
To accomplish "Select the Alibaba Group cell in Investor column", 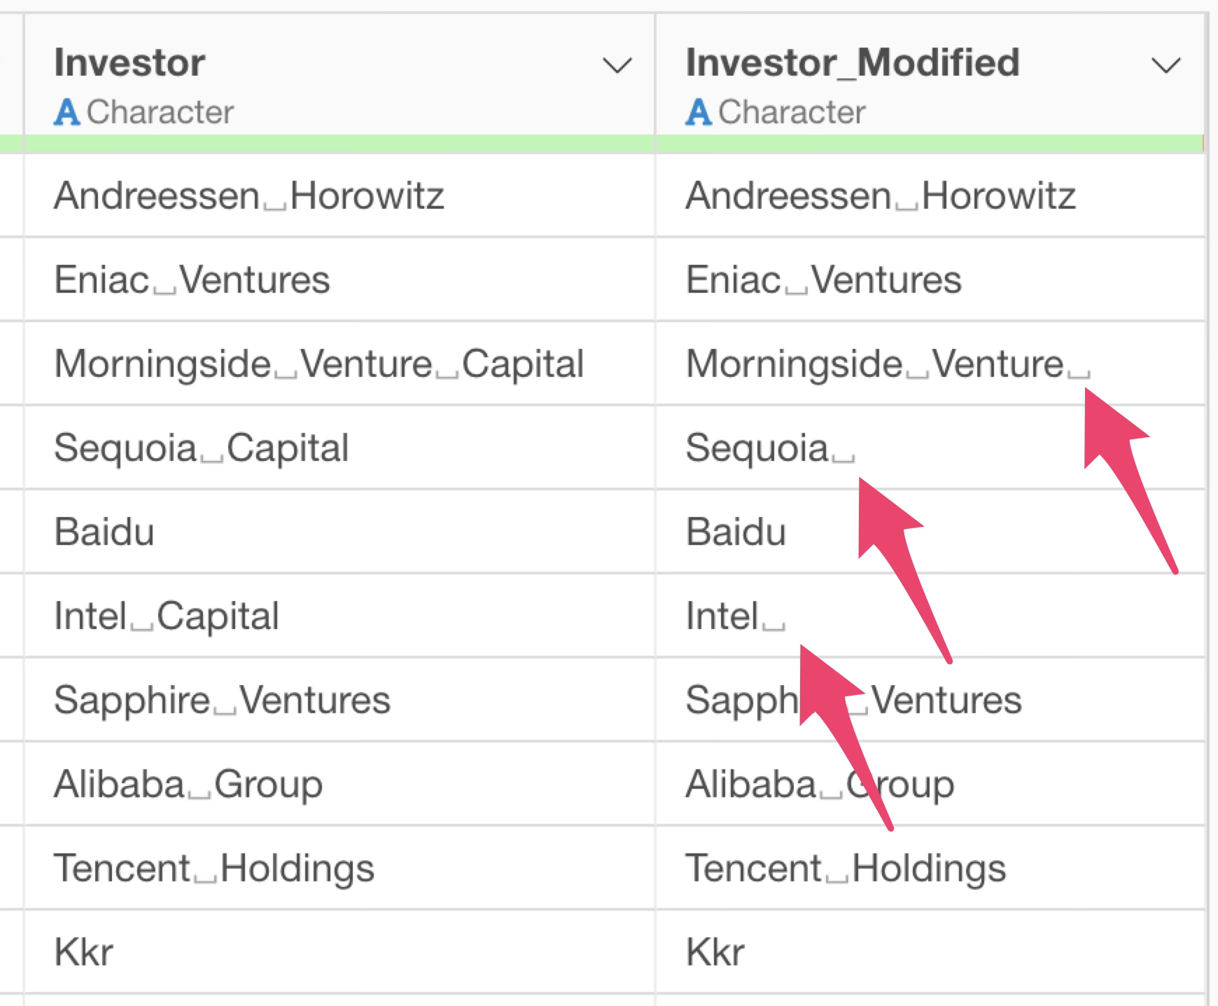I will click(189, 784).
